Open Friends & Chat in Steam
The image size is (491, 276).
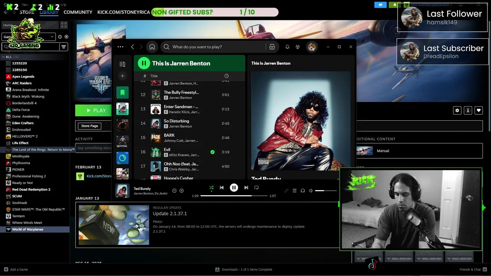(473, 269)
